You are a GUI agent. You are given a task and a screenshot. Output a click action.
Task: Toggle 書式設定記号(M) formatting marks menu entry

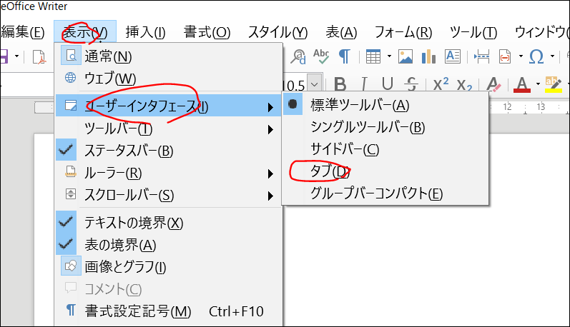click(x=169, y=311)
